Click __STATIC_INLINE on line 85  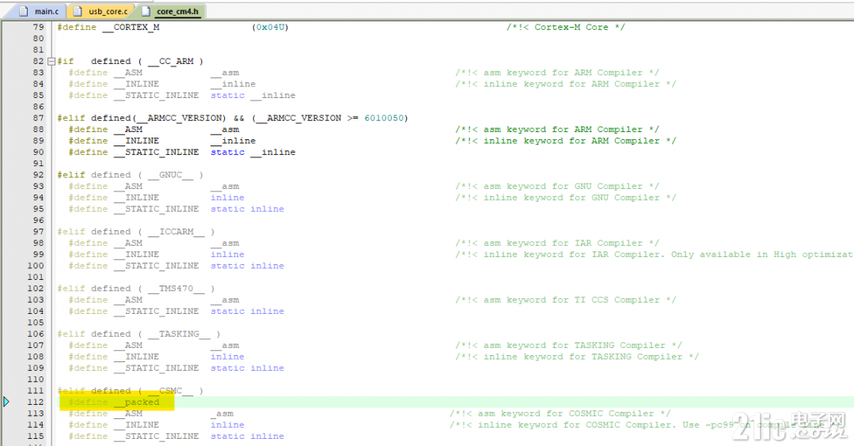[156, 96]
